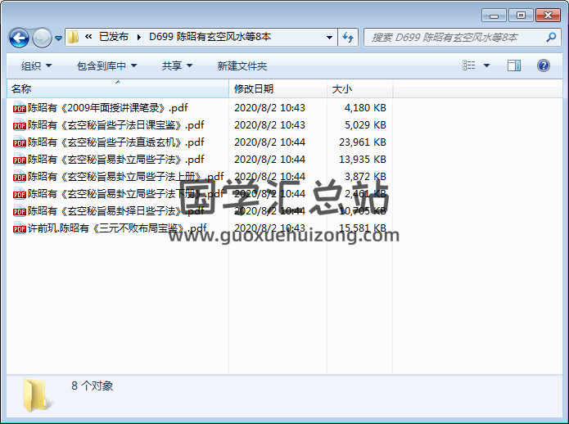Click the 8 个对象 status text
Viewport: 569px width, 424px height.
pyautogui.click(x=93, y=386)
